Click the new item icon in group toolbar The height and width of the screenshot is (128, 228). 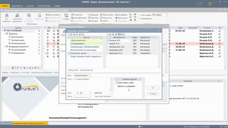pyautogui.click(x=69, y=34)
